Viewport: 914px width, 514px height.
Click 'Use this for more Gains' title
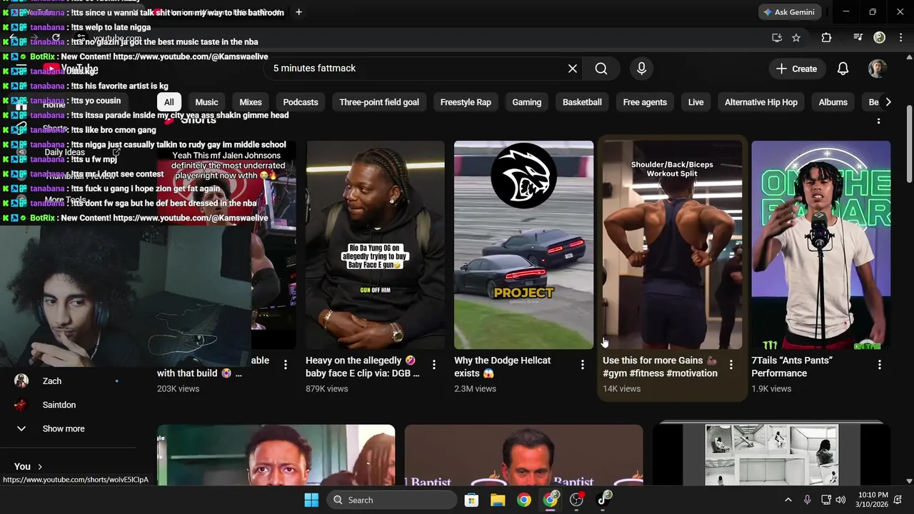tap(661, 367)
